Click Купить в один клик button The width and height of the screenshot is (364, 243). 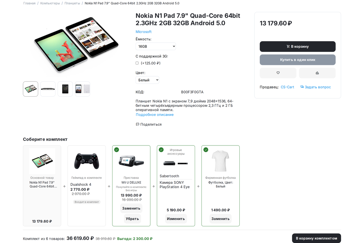pos(298,60)
